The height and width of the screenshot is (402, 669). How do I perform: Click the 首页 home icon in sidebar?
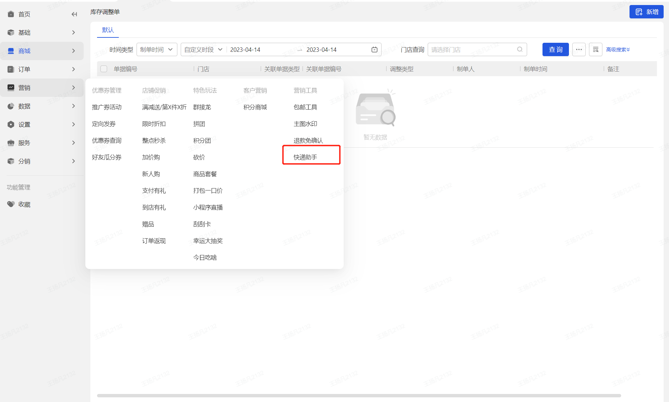pos(11,14)
